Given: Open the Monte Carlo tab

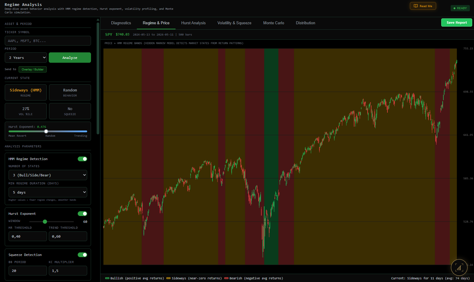Looking at the screenshot, I should click(x=274, y=23).
